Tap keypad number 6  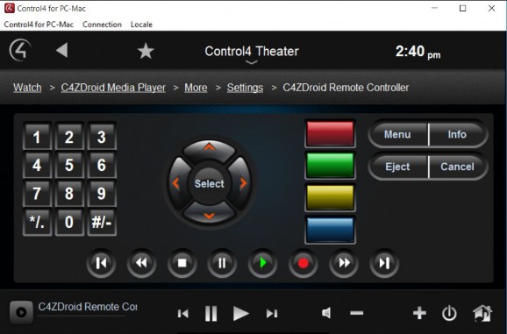point(102,165)
